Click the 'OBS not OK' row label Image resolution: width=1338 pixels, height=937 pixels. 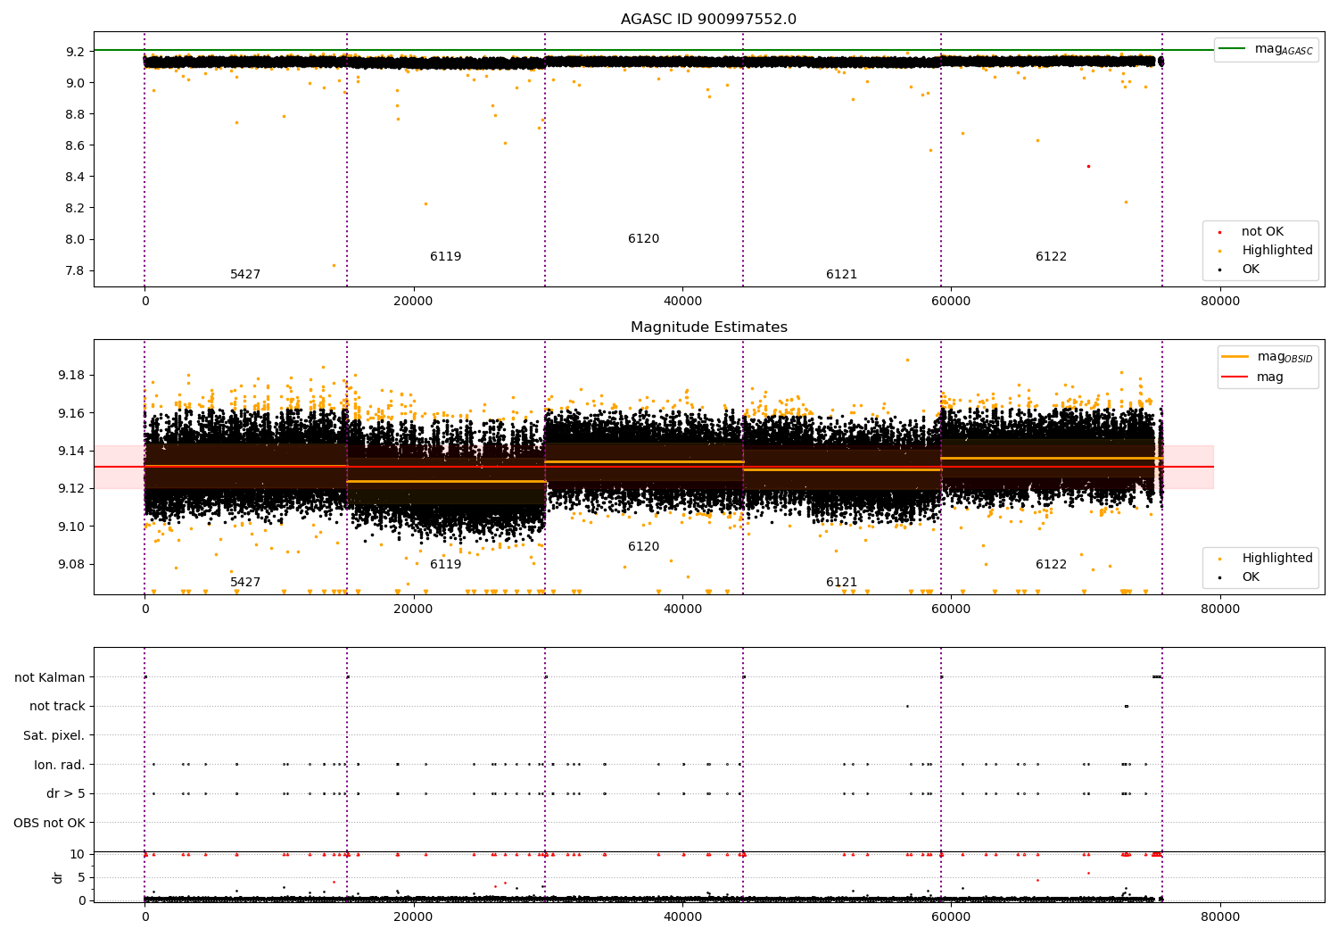tap(50, 823)
